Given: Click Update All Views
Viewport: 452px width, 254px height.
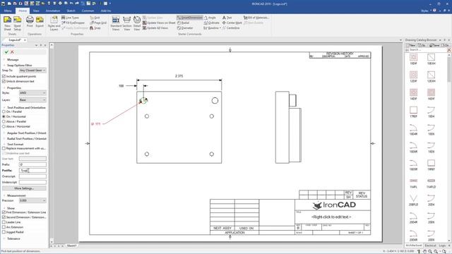Looking at the screenshot, I should [155, 28].
